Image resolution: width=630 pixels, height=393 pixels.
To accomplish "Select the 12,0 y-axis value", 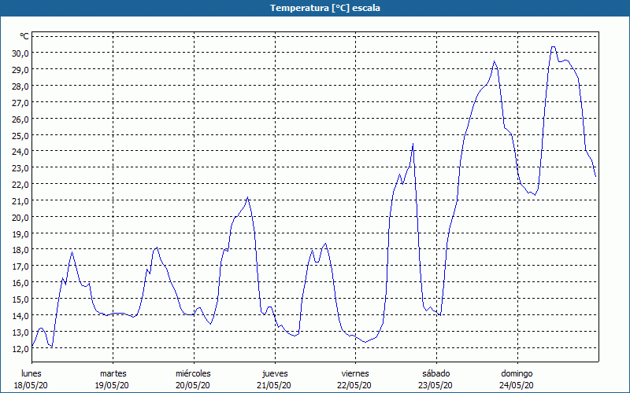I will coord(20,348).
